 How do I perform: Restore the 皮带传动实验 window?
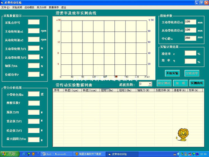point(202,3)
